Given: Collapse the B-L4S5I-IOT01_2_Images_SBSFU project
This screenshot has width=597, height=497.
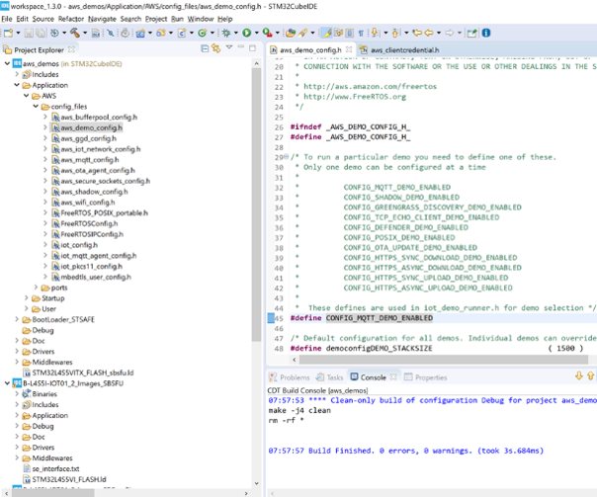Looking at the screenshot, I should (x=7, y=383).
